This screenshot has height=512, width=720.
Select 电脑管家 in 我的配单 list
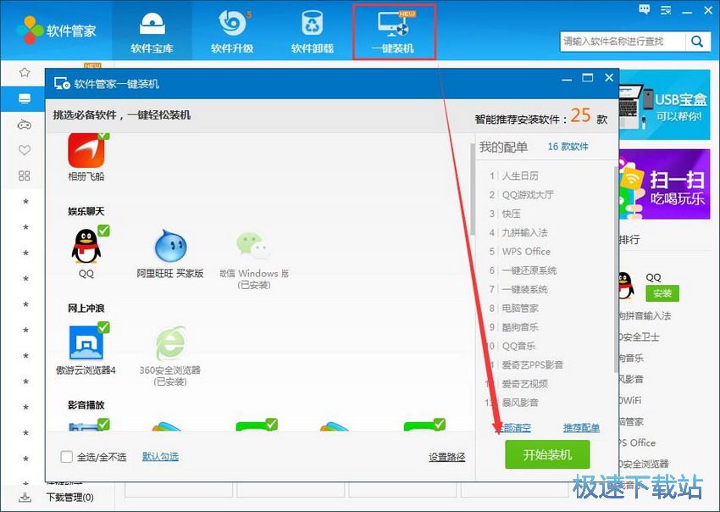520,308
